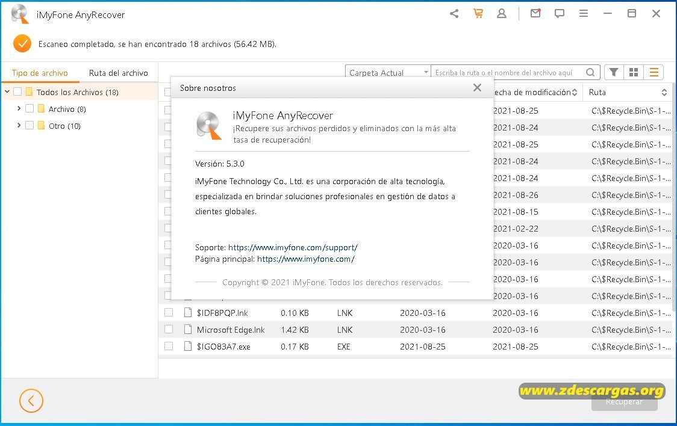
Task: Click the share icon in title bar
Action: tap(454, 14)
